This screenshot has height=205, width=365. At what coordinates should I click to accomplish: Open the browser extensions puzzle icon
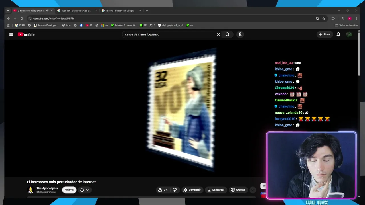[333, 19]
